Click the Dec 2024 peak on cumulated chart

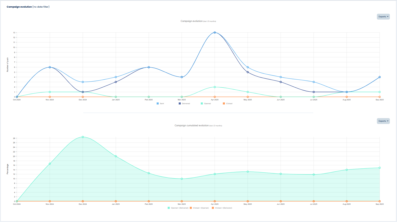pyautogui.click(x=83, y=137)
